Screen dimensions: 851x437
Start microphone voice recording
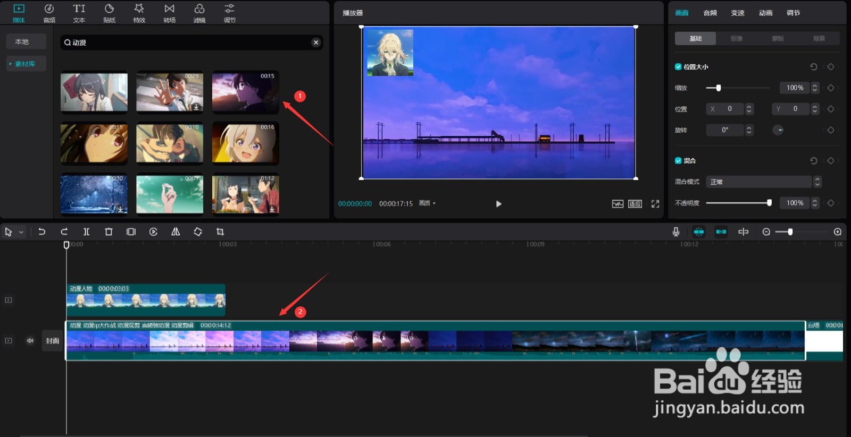point(675,232)
